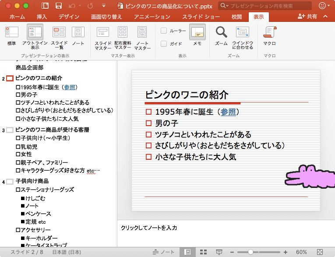Click outline title ピンクのワニ商品が受ける客層
The width and height of the screenshot is (335, 257).
click(x=53, y=130)
